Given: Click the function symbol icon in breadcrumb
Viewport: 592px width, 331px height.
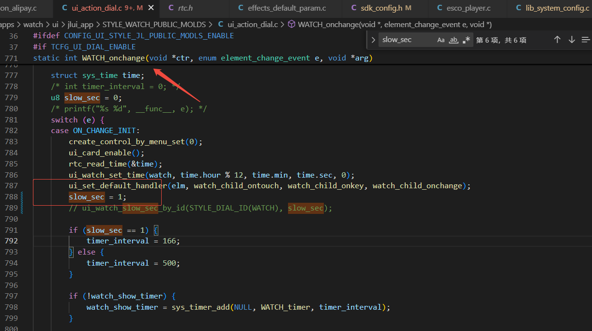Looking at the screenshot, I should pos(291,24).
